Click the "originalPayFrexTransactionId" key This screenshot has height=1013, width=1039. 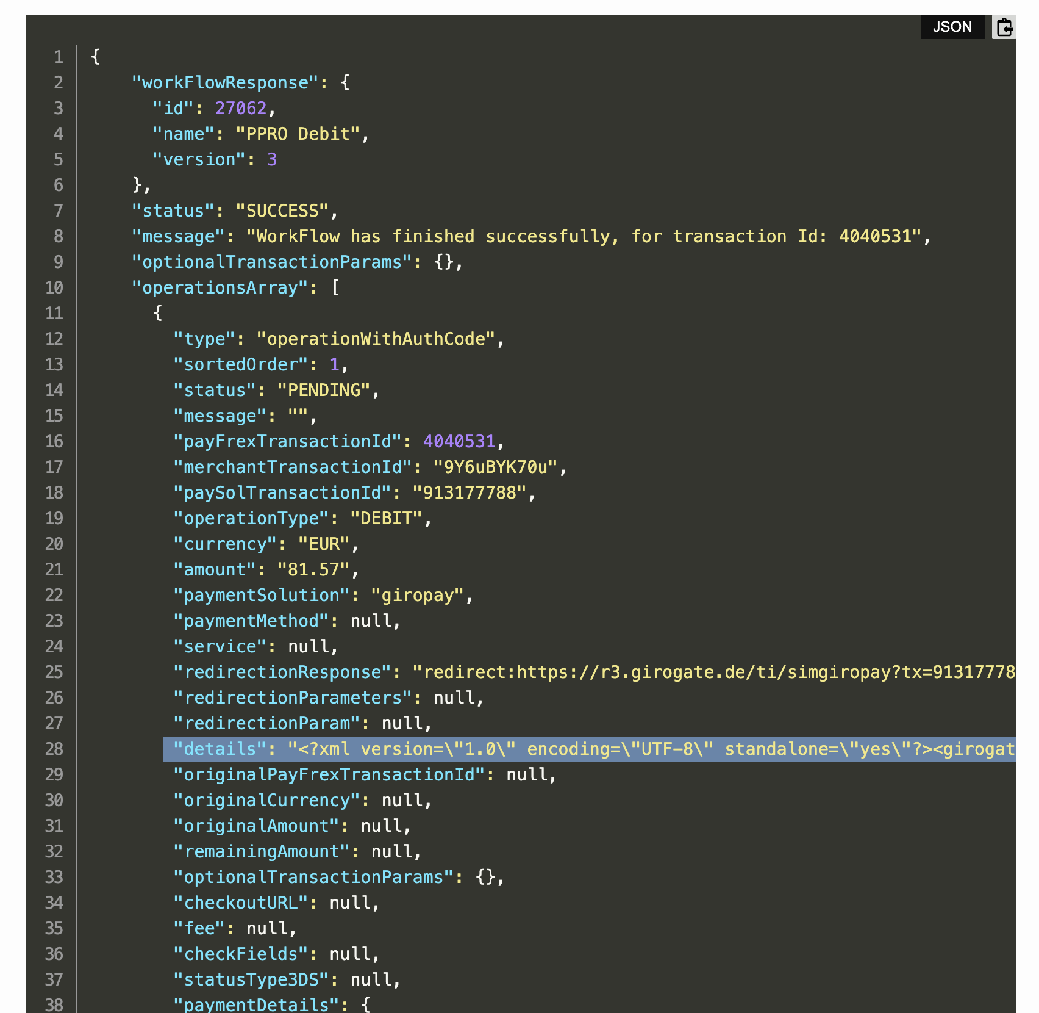330,774
